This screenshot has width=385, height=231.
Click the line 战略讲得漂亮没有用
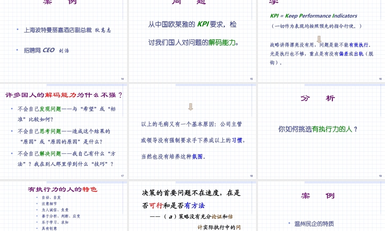320,45
